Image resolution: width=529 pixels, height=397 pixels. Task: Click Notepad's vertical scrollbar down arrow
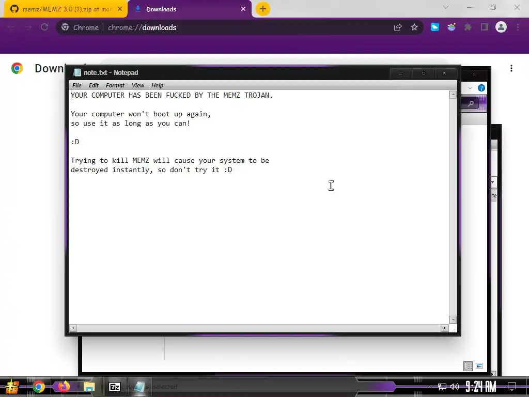coord(453,319)
